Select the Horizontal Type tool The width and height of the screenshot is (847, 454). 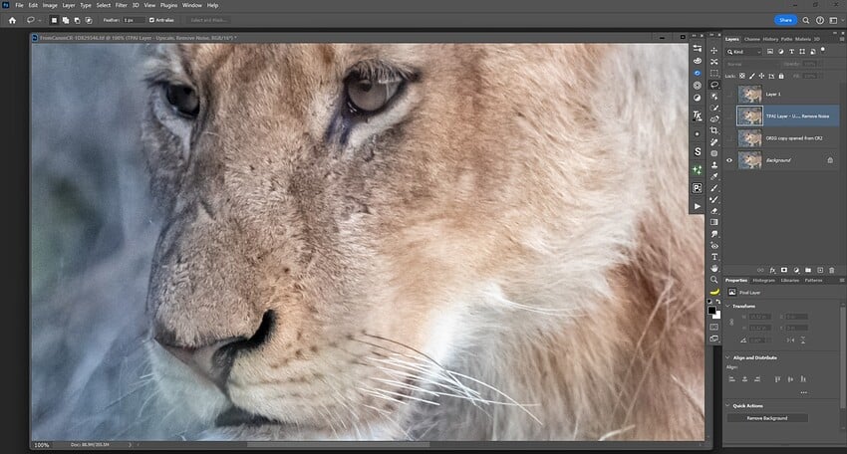[714, 257]
